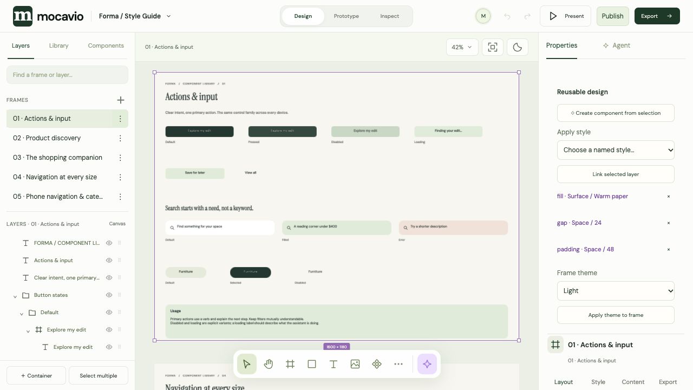Switch to the Inspect mode tab

click(390, 16)
